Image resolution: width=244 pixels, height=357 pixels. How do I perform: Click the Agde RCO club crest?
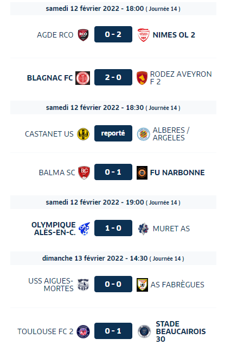pyautogui.click(x=83, y=35)
